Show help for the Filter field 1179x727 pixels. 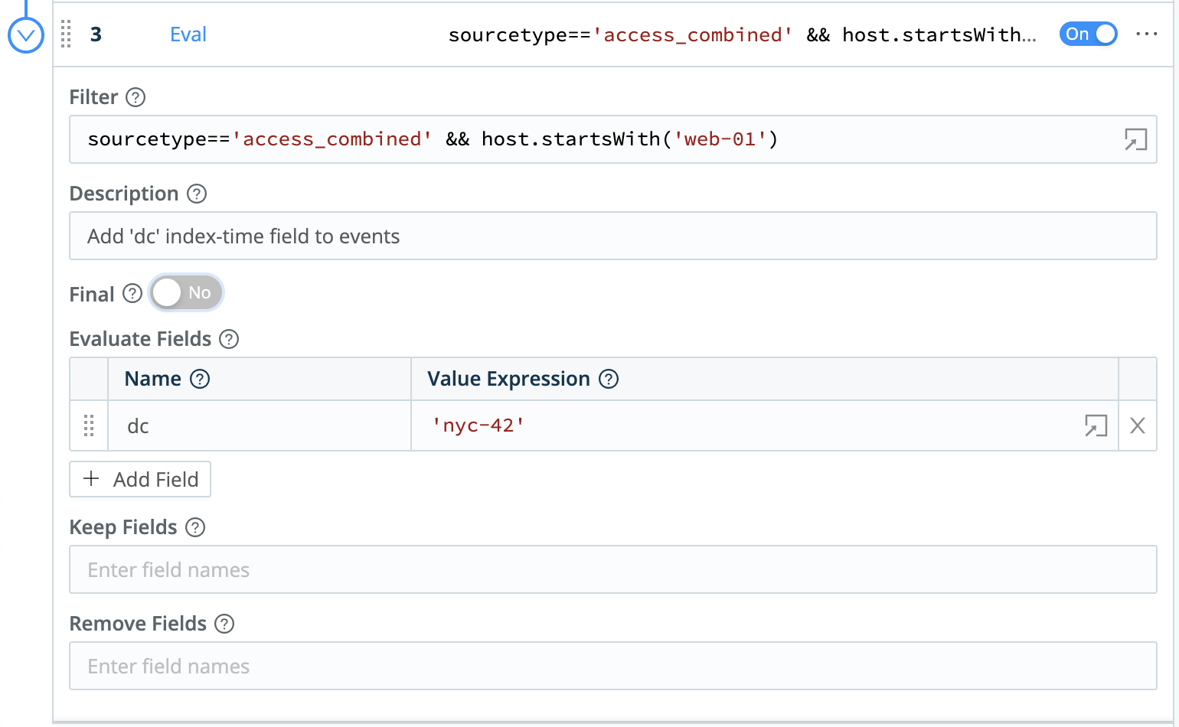tap(136, 97)
